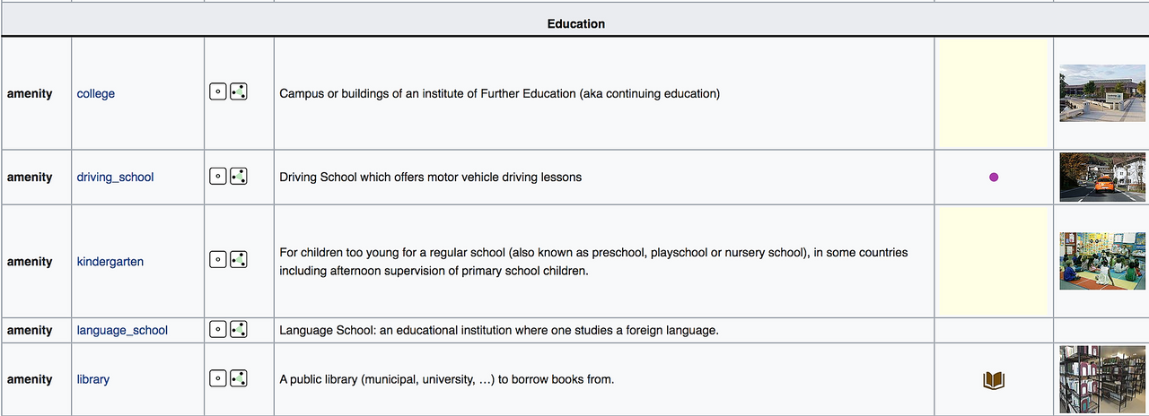Click the node icon in college row

click(x=217, y=91)
